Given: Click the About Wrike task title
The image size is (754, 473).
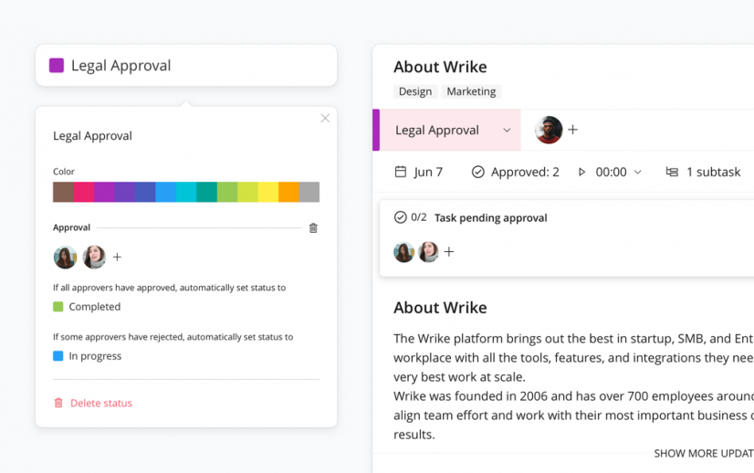Looking at the screenshot, I should pyautogui.click(x=440, y=67).
